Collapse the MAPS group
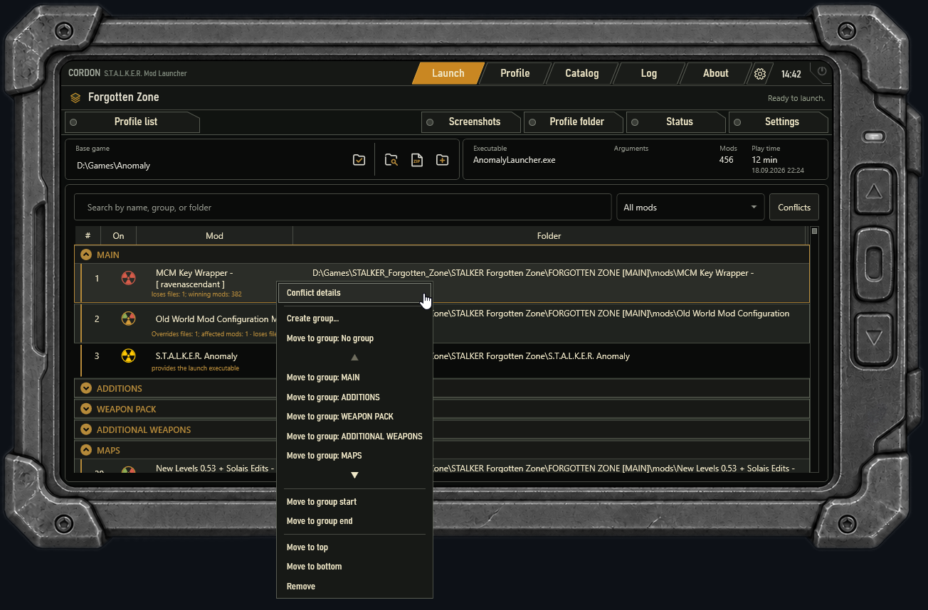Viewport: 928px width, 610px height. (86, 450)
